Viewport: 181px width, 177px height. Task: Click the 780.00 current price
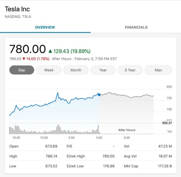[x=27, y=49]
